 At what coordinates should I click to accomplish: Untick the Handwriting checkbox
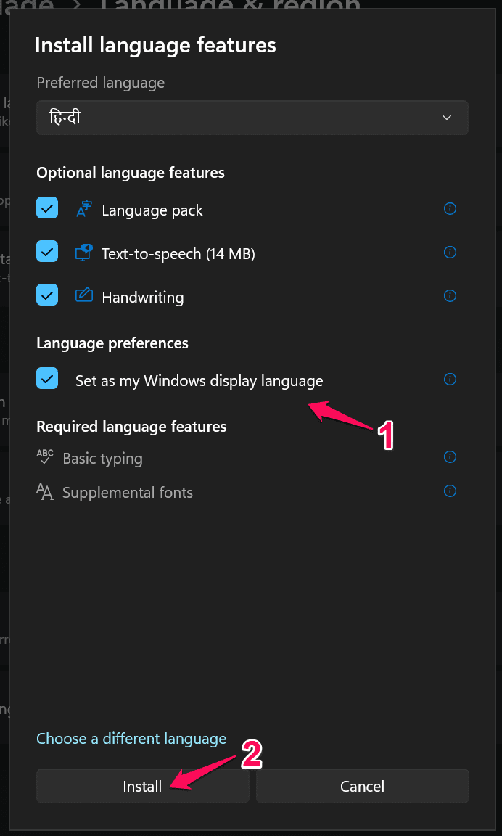(x=47, y=295)
